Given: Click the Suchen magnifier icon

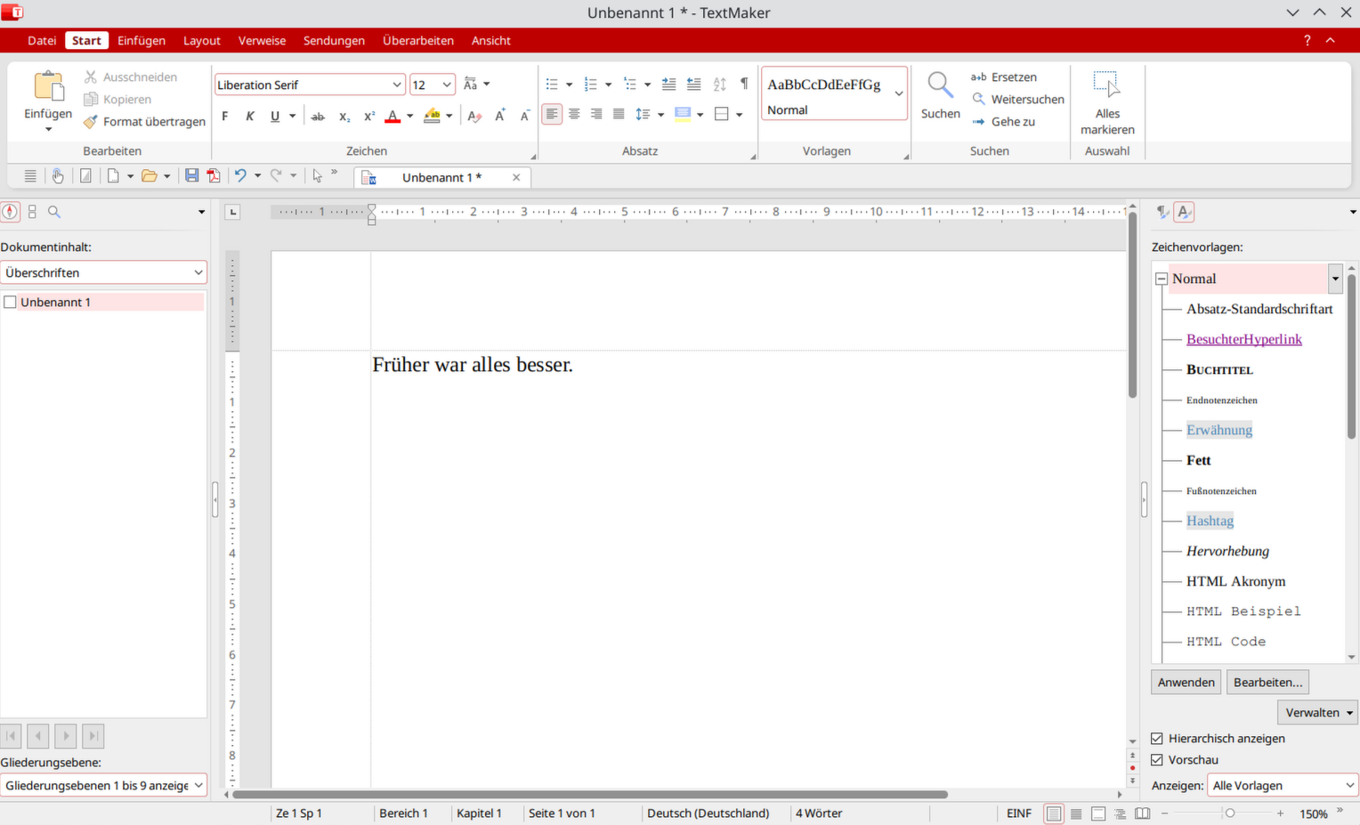Looking at the screenshot, I should 940,85.
